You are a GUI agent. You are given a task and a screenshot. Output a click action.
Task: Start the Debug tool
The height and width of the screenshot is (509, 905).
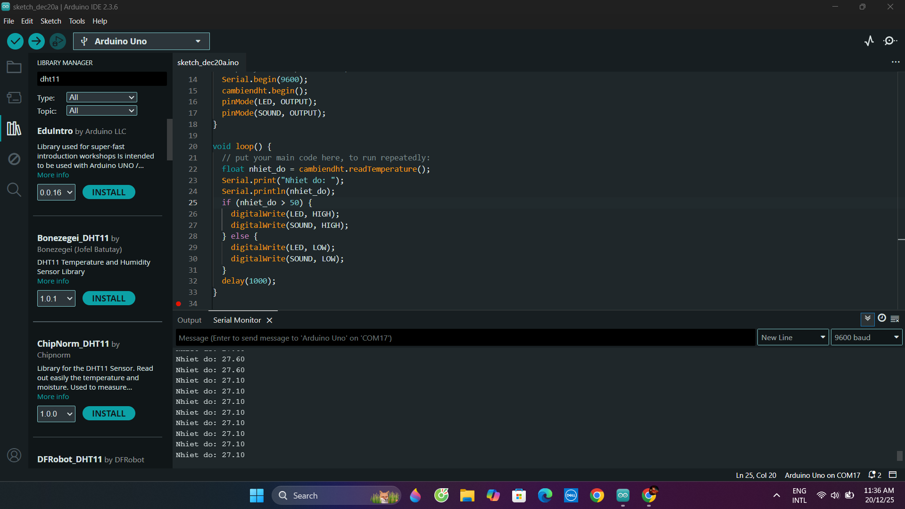58,42
